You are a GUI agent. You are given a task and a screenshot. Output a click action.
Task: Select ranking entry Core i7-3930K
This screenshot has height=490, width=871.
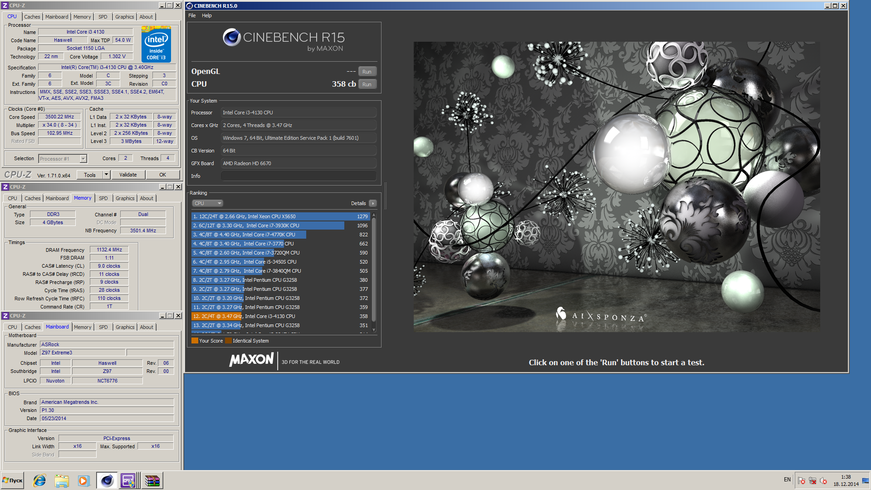280,225
